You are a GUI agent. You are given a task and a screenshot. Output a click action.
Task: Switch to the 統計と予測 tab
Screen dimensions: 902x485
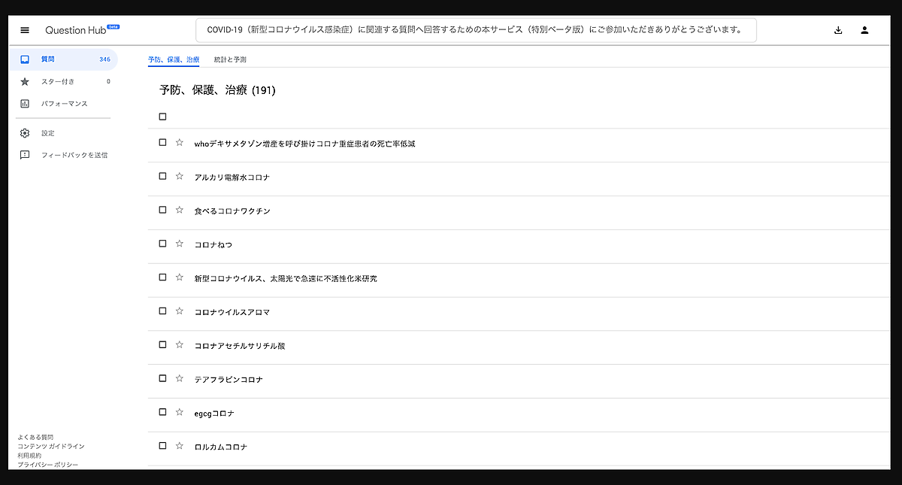pyautogui.click(x=230, y=59)
